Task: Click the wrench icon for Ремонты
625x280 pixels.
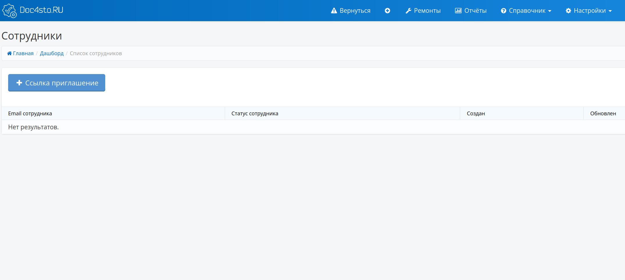Action: [x=408, y=11]
